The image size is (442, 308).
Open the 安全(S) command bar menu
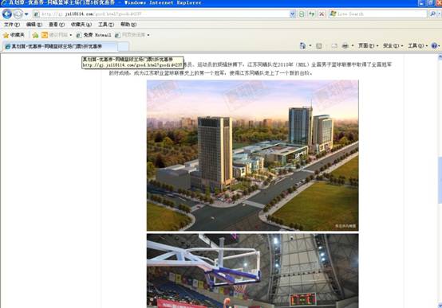click(x=393, y=45)
